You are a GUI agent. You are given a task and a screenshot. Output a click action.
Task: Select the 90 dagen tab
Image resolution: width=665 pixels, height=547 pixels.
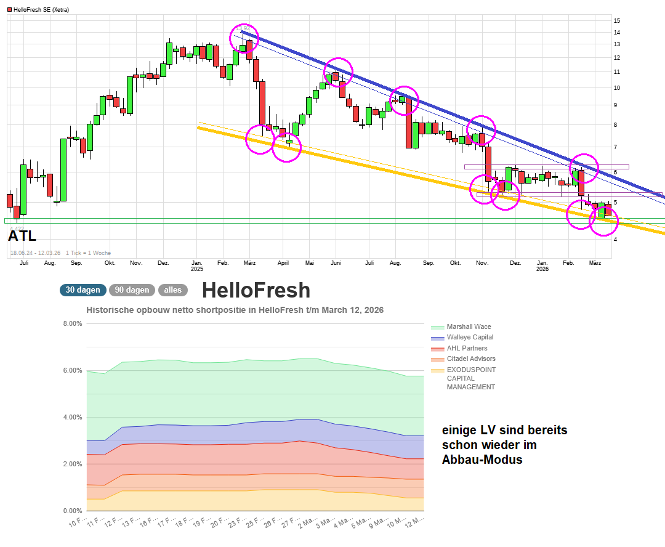132,290
